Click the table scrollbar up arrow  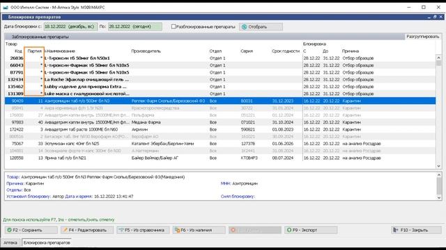pyautogui.click(x=438, y=58)
